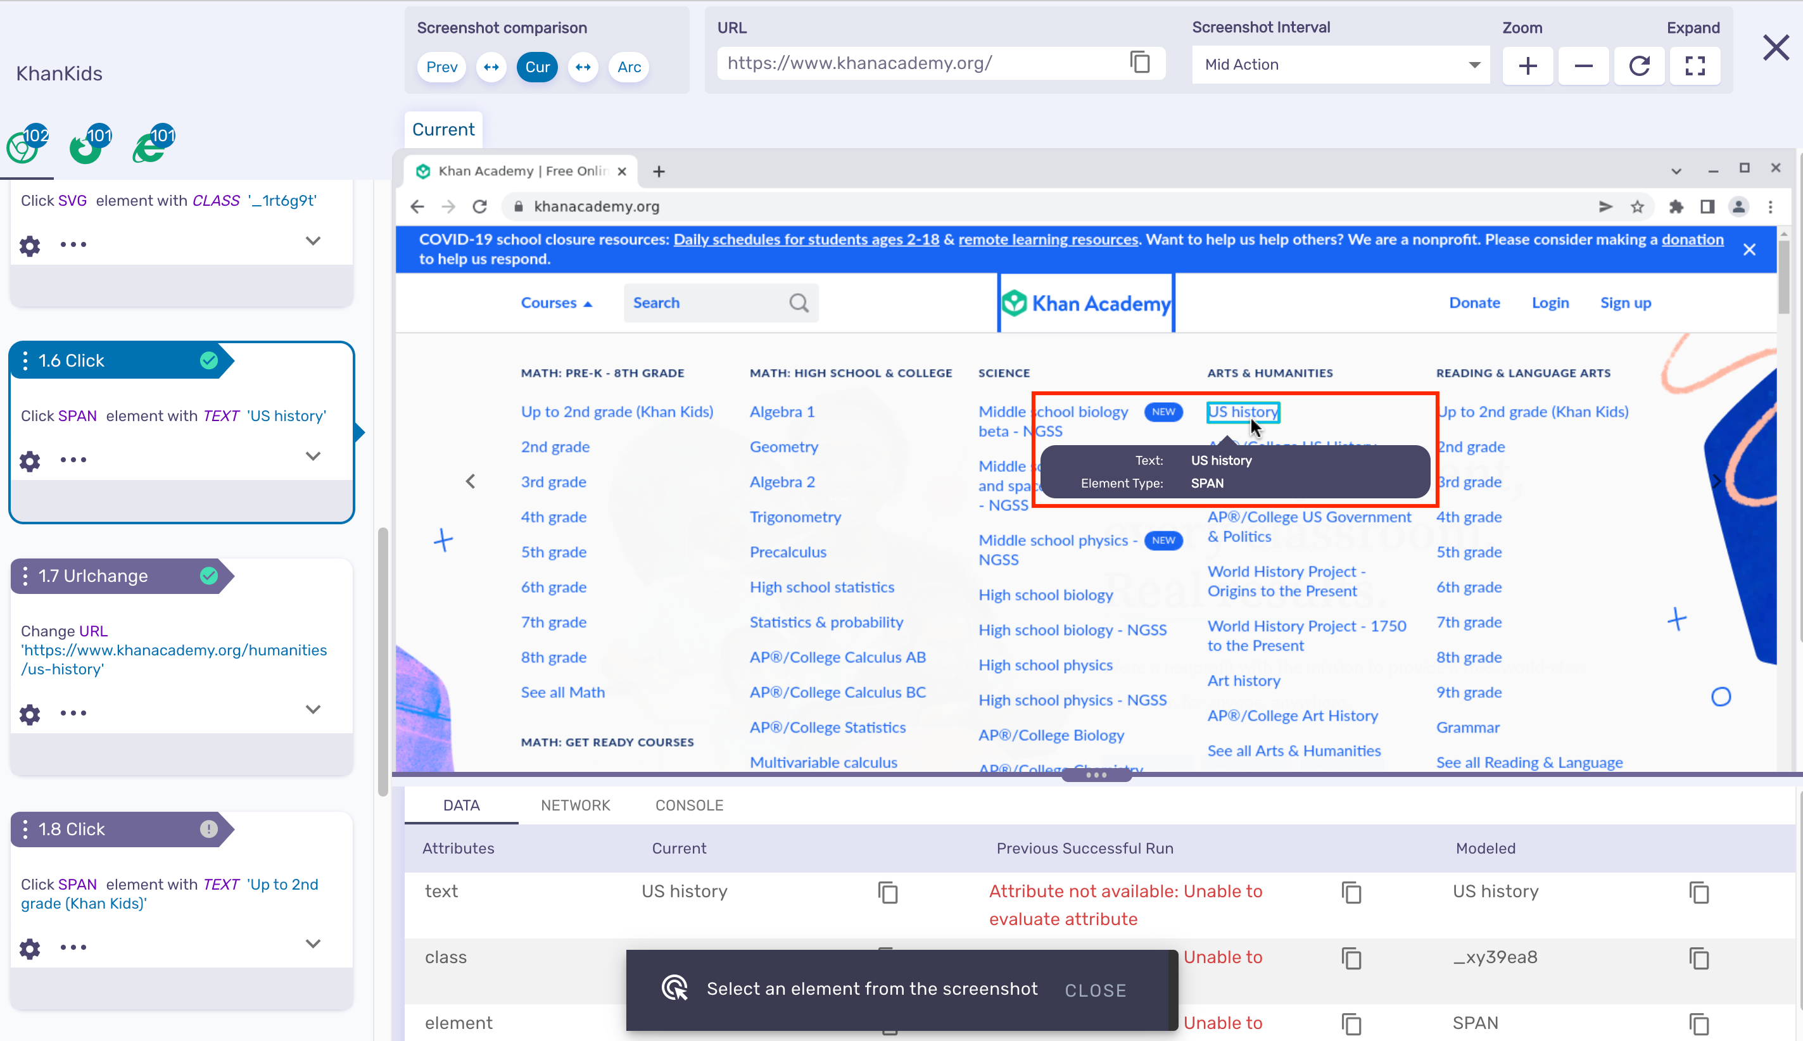
Task: Select the Chrome browser icon with 102 badge
Action: (x=27, y=146)
